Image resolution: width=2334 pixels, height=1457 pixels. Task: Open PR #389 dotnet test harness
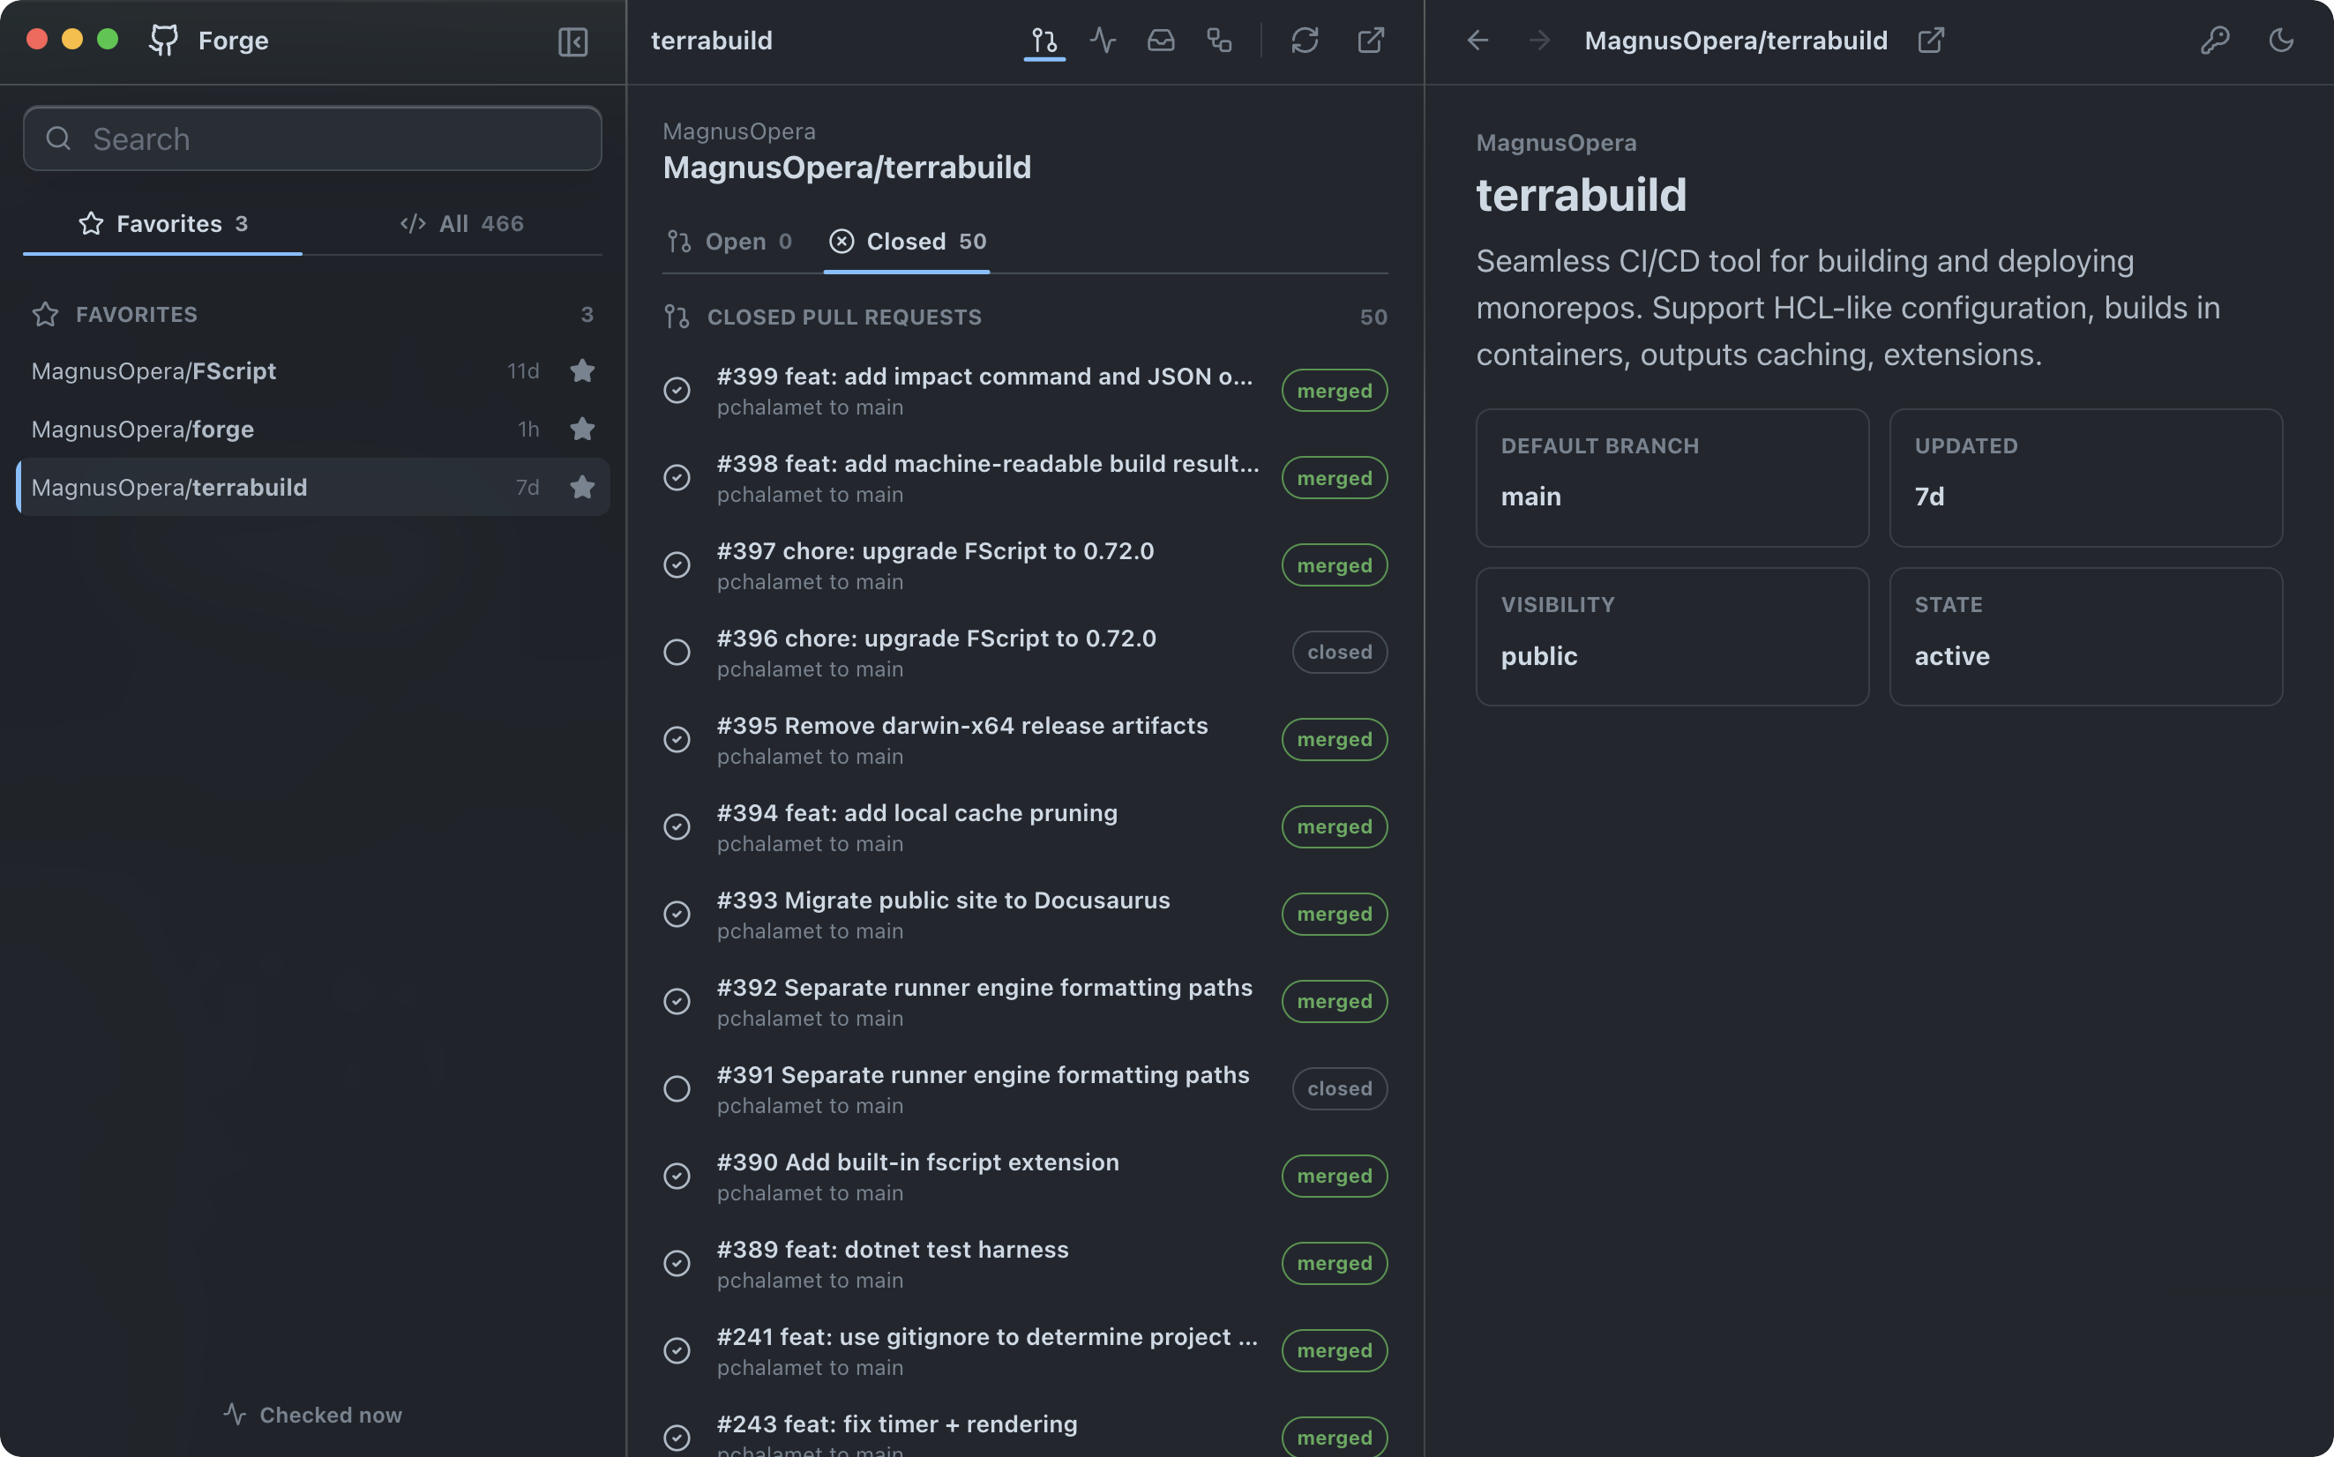tap(1025, 1264)
